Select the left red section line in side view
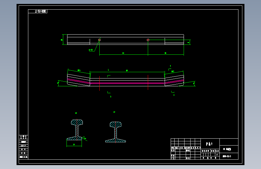261x169 pixels. 100,83
